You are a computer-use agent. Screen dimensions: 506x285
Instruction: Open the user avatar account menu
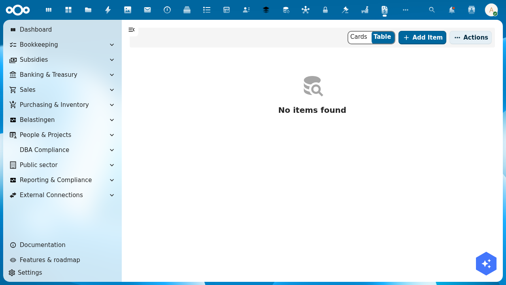coord(491,10)
